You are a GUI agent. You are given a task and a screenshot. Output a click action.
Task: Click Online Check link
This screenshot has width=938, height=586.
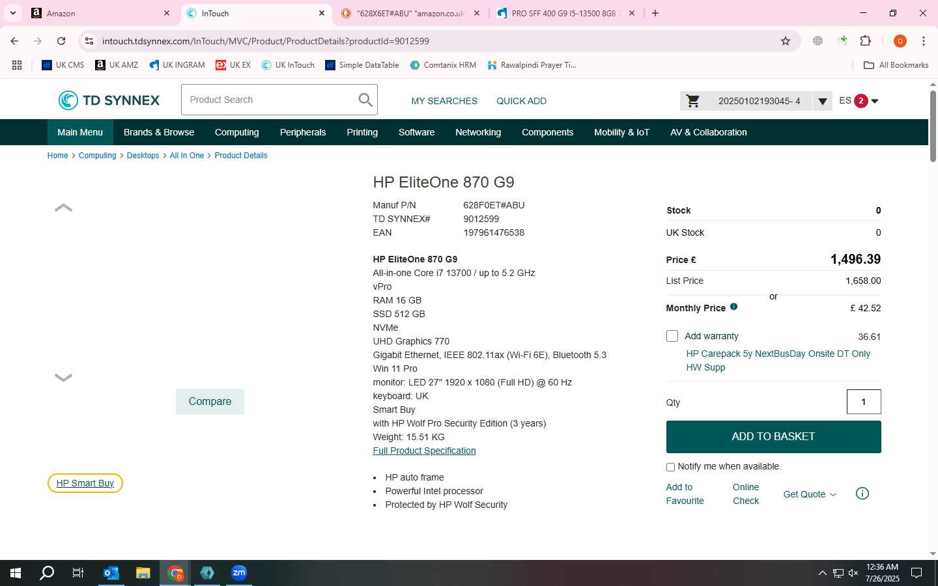pos(746,494)
